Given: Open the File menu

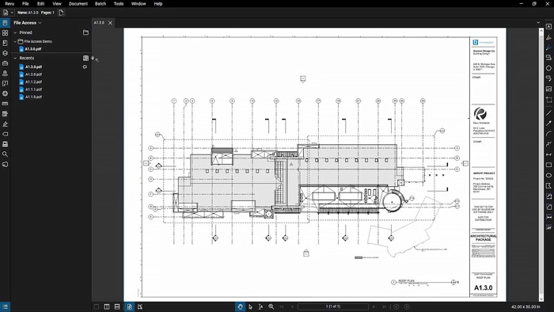Looking at the screenshot, I should click(25, 4).
